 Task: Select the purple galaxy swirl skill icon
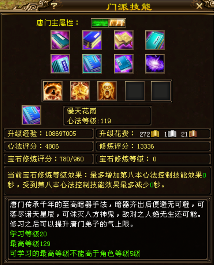coord(155,64)
